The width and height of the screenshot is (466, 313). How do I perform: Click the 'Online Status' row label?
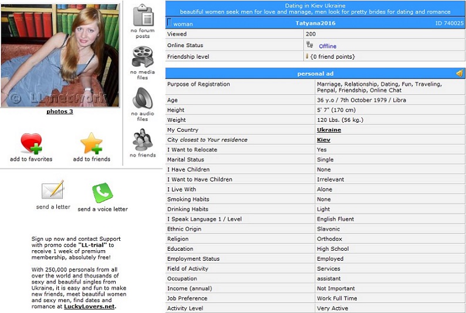tap(185, 45)
